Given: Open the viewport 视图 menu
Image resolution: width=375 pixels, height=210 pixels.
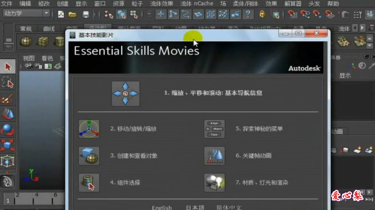Looking at the screenshot, I should point(29,58).
